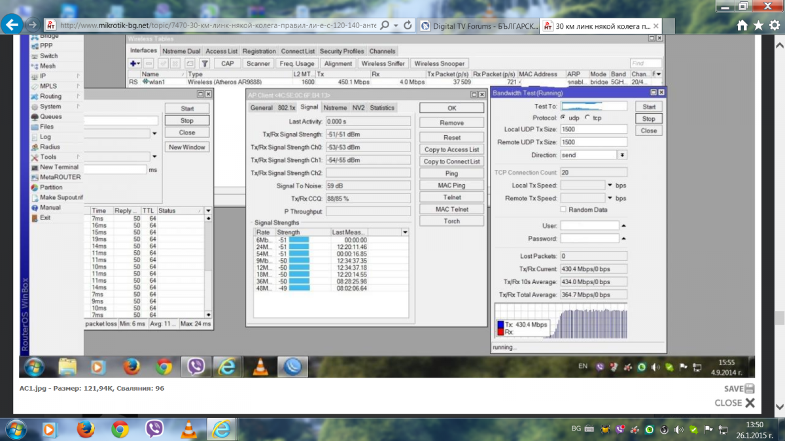Image resolution: width=785 pixels, height=441 pixels.
Task: Click the Local UDP Tx Size field
Action: click(x=594, y=130)
